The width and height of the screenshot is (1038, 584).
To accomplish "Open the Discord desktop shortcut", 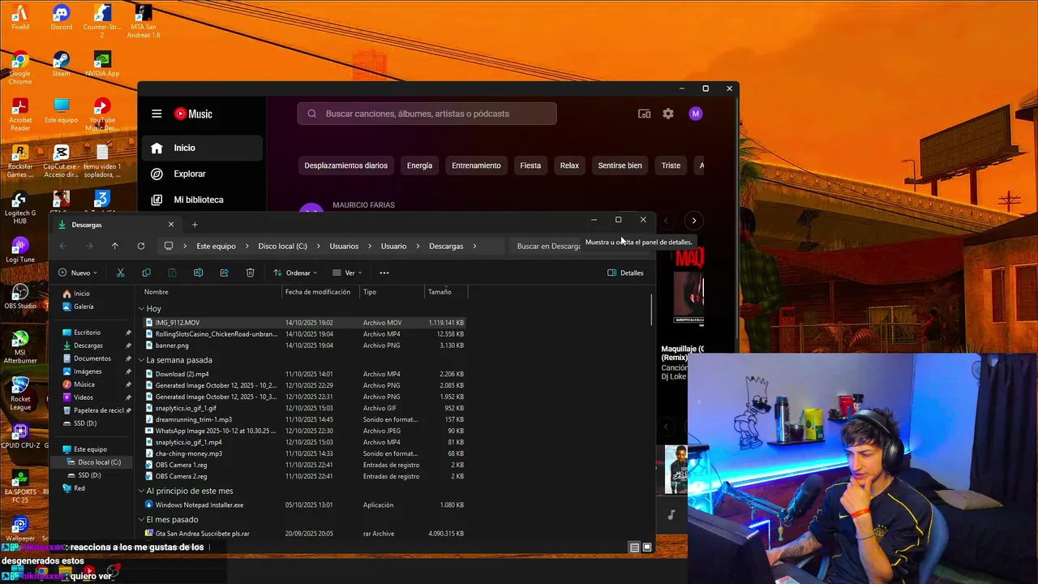I will (x=61, y=18).
